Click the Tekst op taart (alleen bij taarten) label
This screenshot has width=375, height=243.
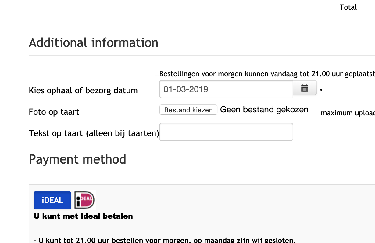[94, 133]
